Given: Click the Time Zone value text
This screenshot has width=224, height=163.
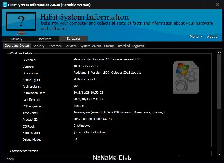Looking at the screenshot, I should pyautogui.click(x=120, y=113).
